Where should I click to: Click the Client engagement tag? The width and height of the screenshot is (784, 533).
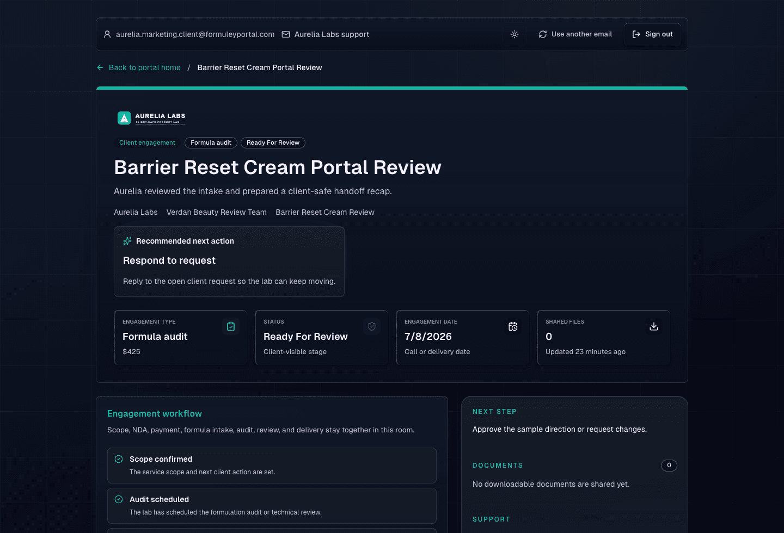pyautogui.click(x=147, y=142)
